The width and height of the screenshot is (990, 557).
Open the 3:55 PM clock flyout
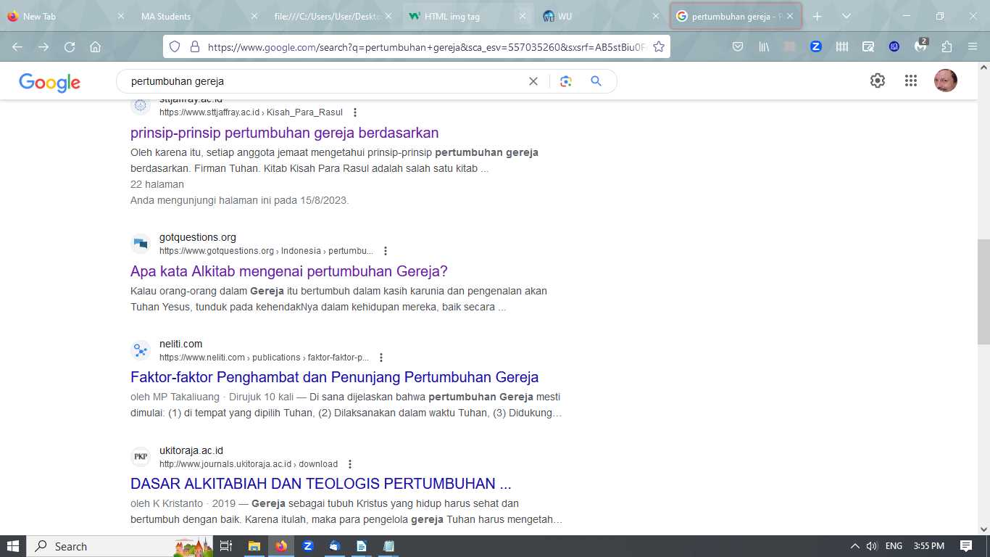coord(929,546)
